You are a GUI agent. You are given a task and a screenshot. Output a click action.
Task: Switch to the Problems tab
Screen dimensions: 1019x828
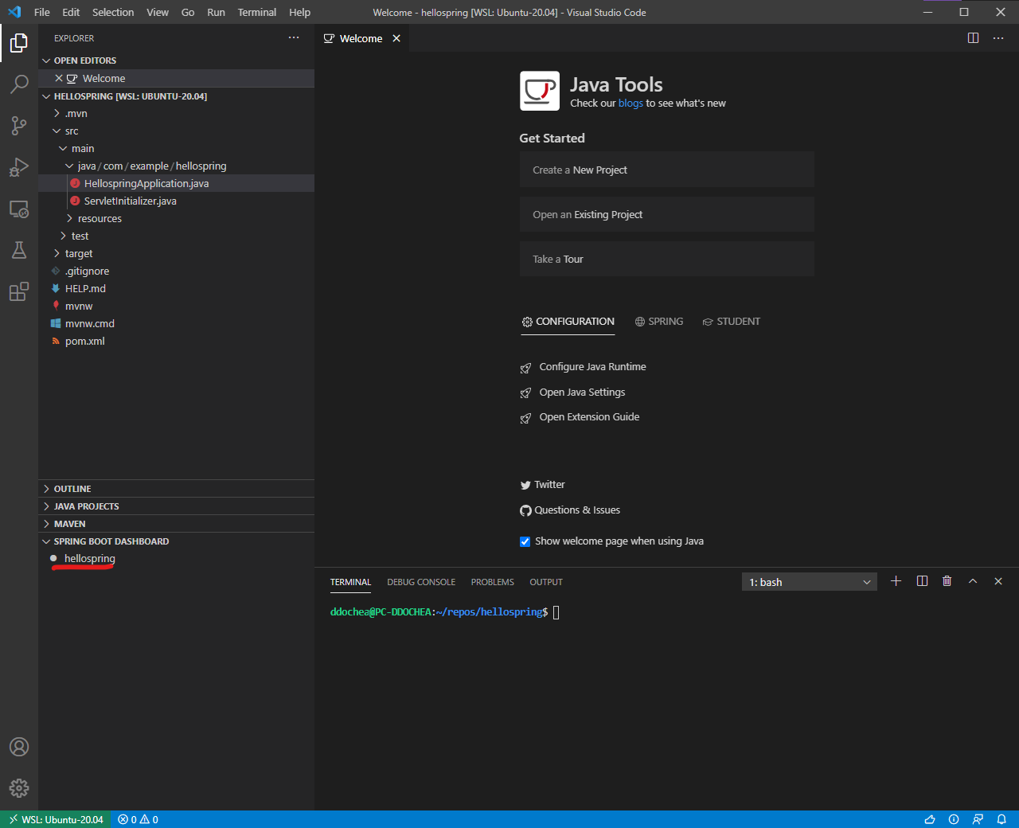tap(492, 582)
